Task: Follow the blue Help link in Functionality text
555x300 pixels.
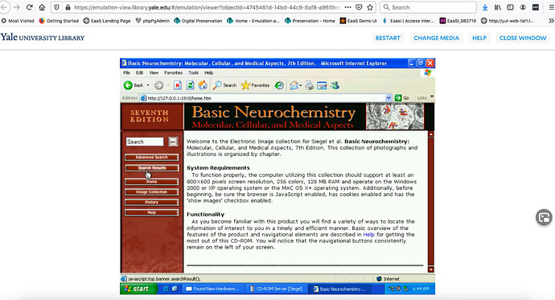Action: tap(368, 234)
